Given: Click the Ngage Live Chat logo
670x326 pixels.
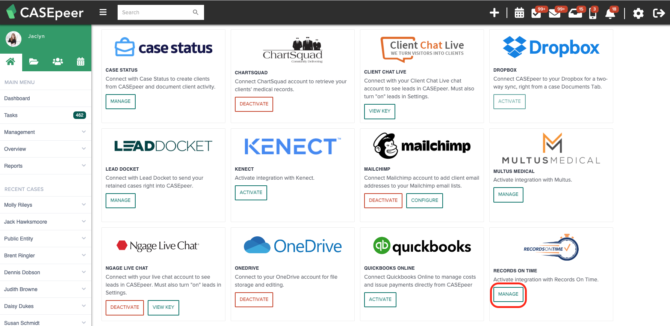Looking at the screenshot, I should [158, 246].
